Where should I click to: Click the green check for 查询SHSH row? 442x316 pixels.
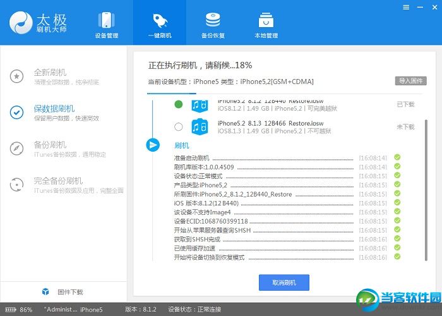tap(397, 229)
